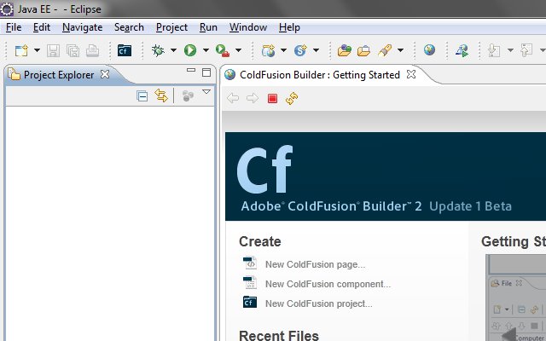Click the New Servlet S icon

(300, 51)
